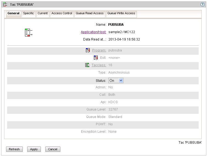Click the help question mark icon
The width and height of the screenshot is (208, 156).
pyautogui.click(x=203, y=5)
